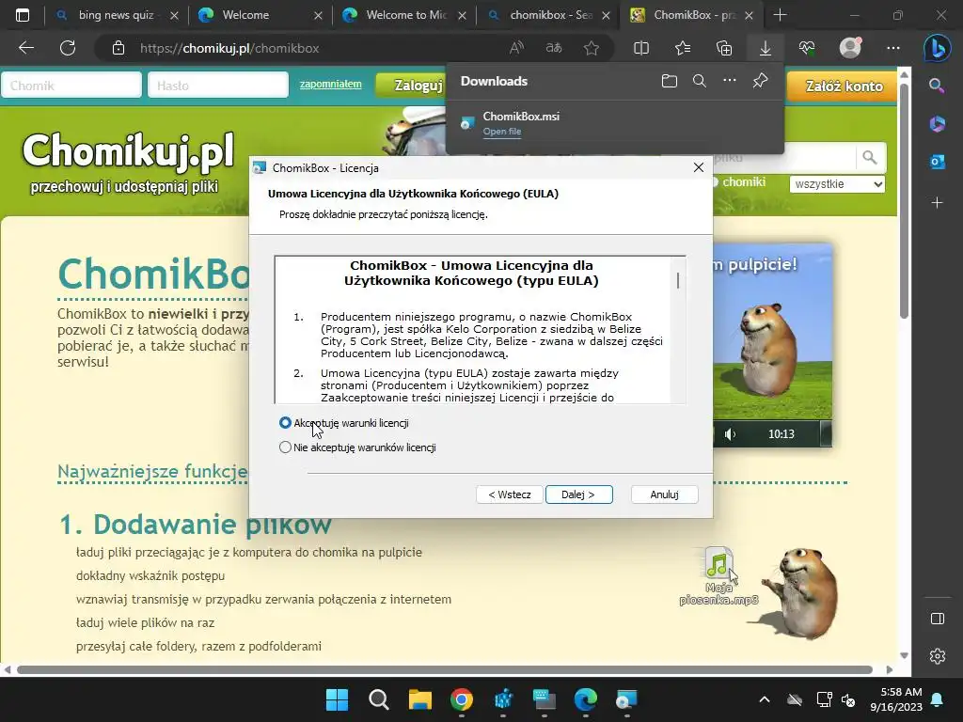Open the translate page icon

[554, 48]
